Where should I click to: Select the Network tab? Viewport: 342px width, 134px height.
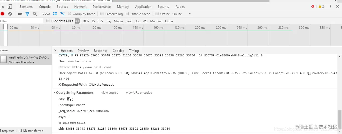pos(80,7)
